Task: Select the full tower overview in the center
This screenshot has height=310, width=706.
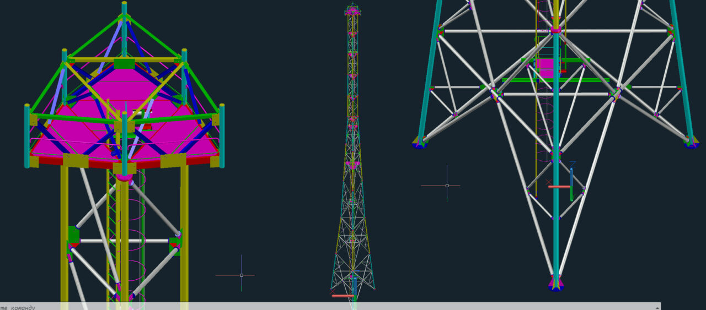Action: click(352, 149)
